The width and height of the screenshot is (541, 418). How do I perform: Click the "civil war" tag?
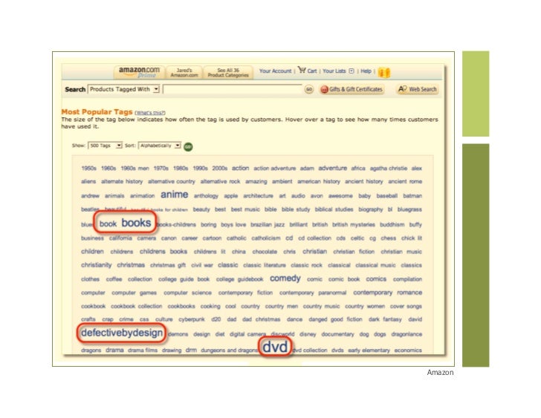pyautogui.click(x=202, y=265)
